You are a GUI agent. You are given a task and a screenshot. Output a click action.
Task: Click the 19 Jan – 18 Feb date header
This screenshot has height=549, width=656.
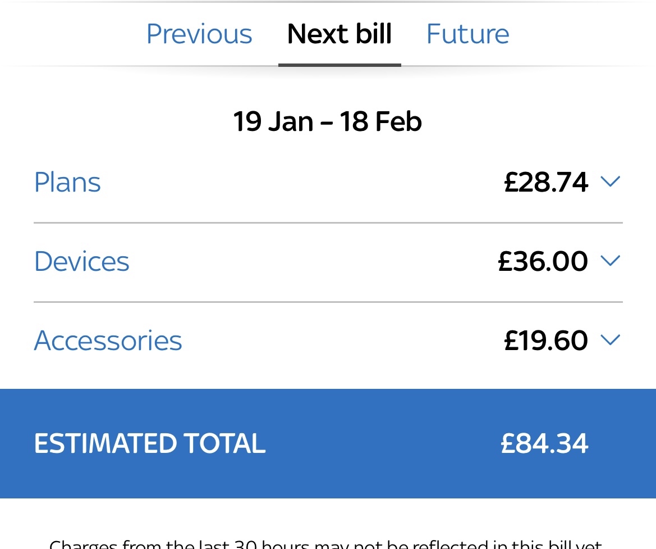pos(328,121)
